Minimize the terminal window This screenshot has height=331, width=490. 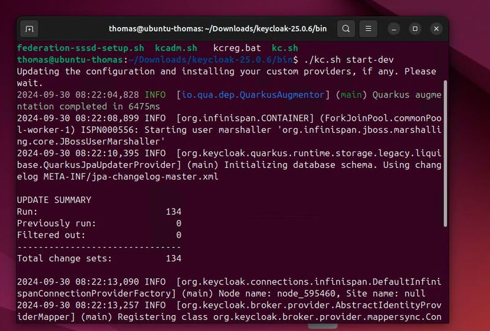tap(394, 29)
